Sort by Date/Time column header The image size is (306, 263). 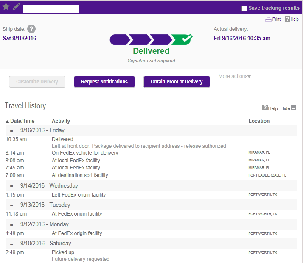point(20,121)
